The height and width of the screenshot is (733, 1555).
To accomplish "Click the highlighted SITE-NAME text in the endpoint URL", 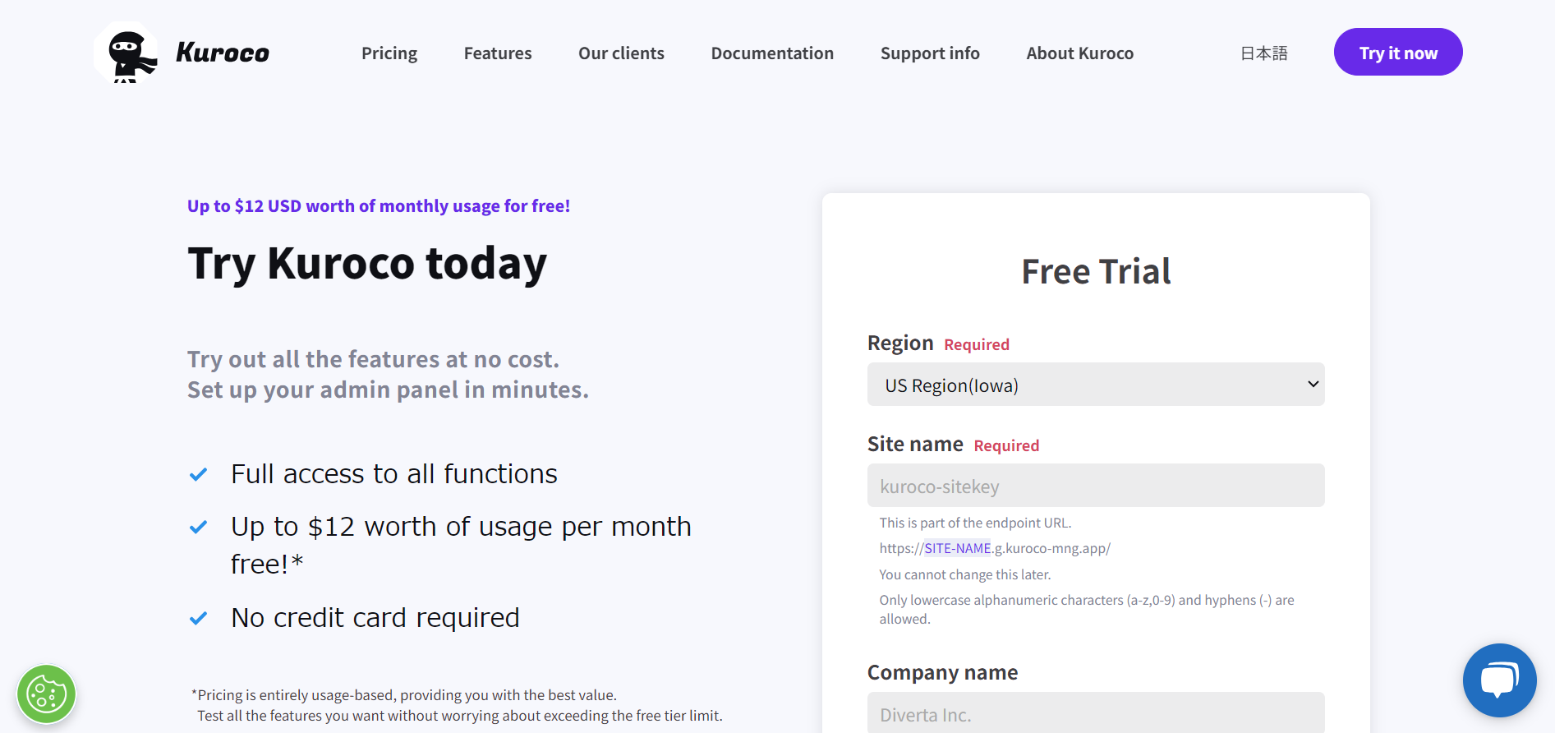I will [x=955, y=547].
